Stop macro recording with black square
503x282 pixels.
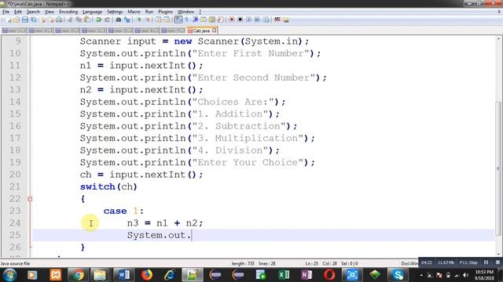[x=240, y=20]
